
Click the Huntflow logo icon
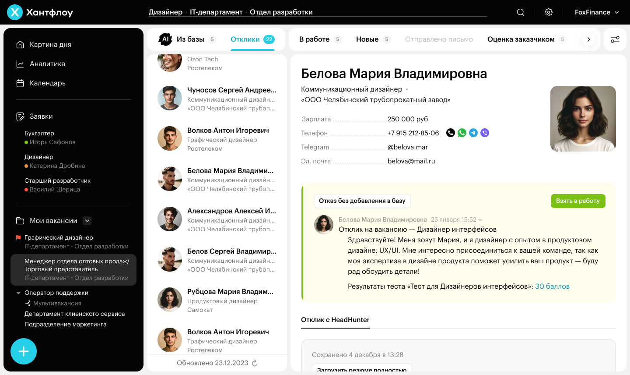tap(15, 12)
